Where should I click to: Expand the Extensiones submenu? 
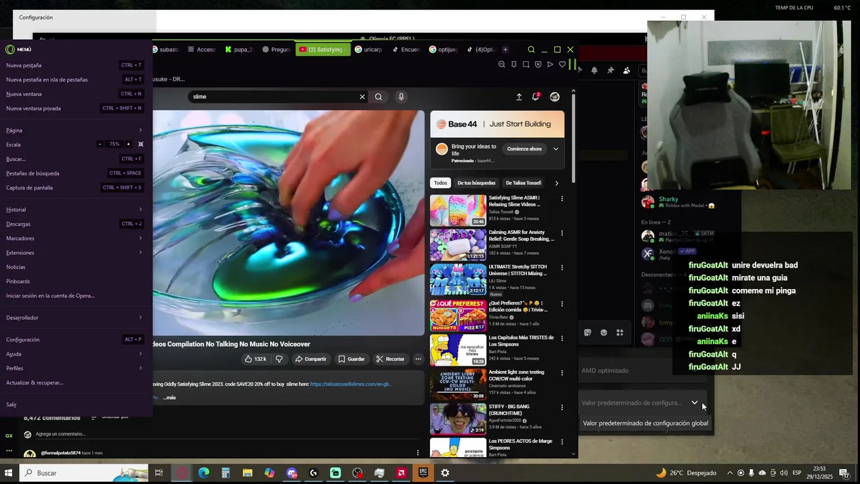[x=140, y=253]
